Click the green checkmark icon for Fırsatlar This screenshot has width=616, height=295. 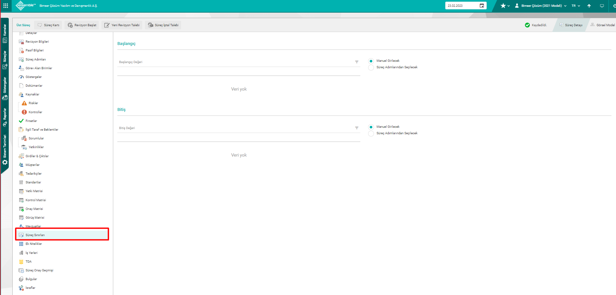[21, 121]
